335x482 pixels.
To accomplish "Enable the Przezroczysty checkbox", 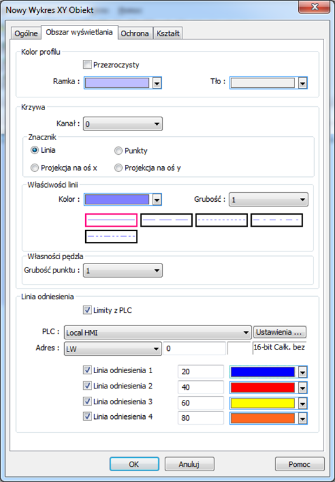I will coord(88,64).
